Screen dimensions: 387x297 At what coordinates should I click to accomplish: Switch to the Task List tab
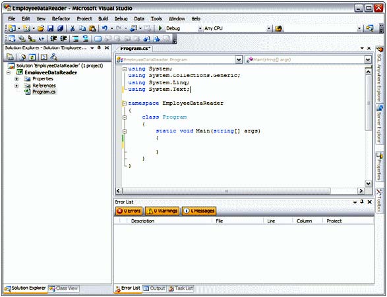coord(181,288)
